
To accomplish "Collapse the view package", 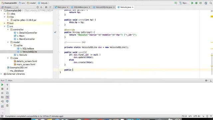I will (8, 58).
